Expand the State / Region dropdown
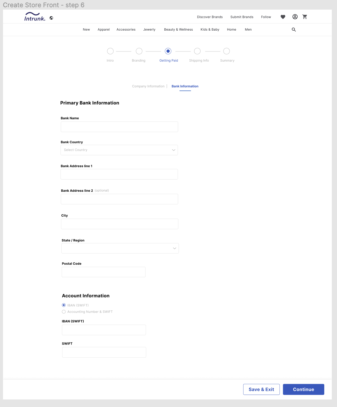This screenshot has width=337, height=407. tap(120, 248)
